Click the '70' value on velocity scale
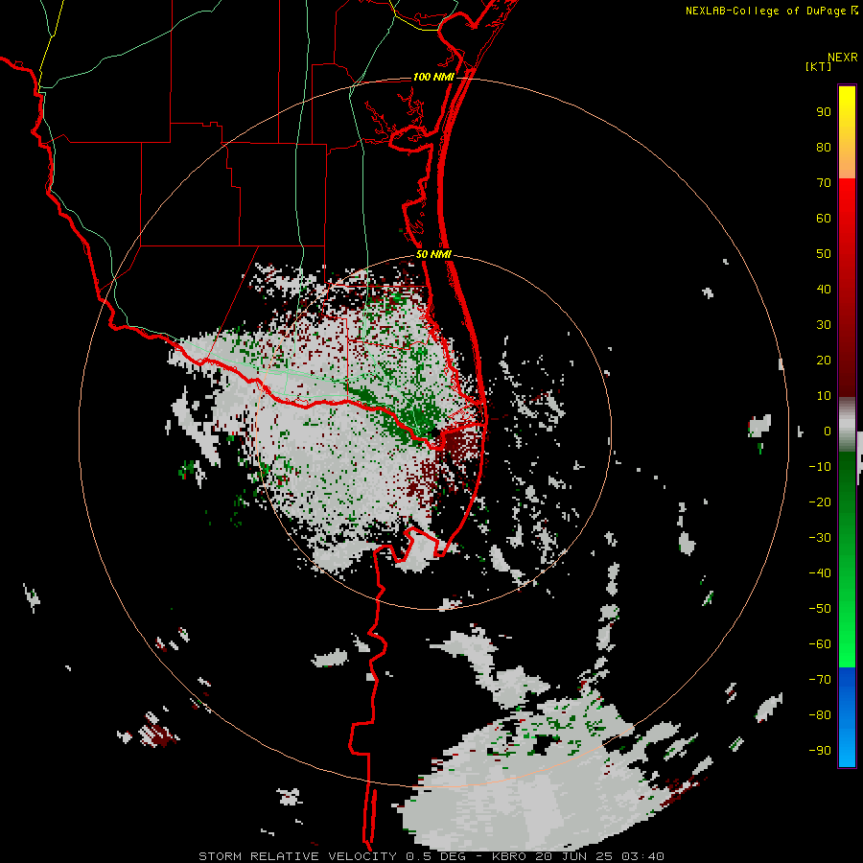 824,183
